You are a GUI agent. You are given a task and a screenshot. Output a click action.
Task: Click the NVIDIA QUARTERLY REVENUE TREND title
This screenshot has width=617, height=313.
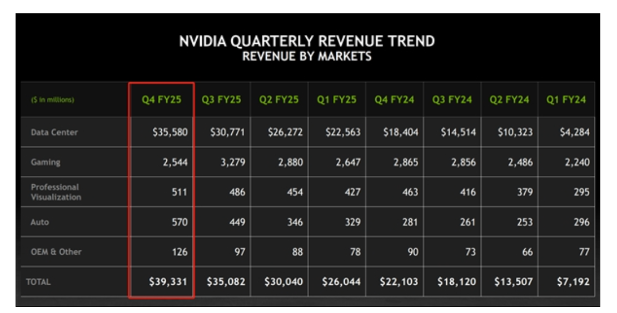pyautogui.click(x=307, y=41)
